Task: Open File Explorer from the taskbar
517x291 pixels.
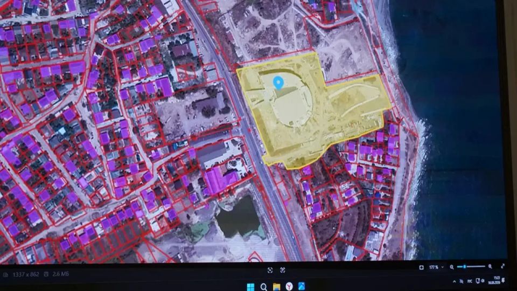Action: 276,286
